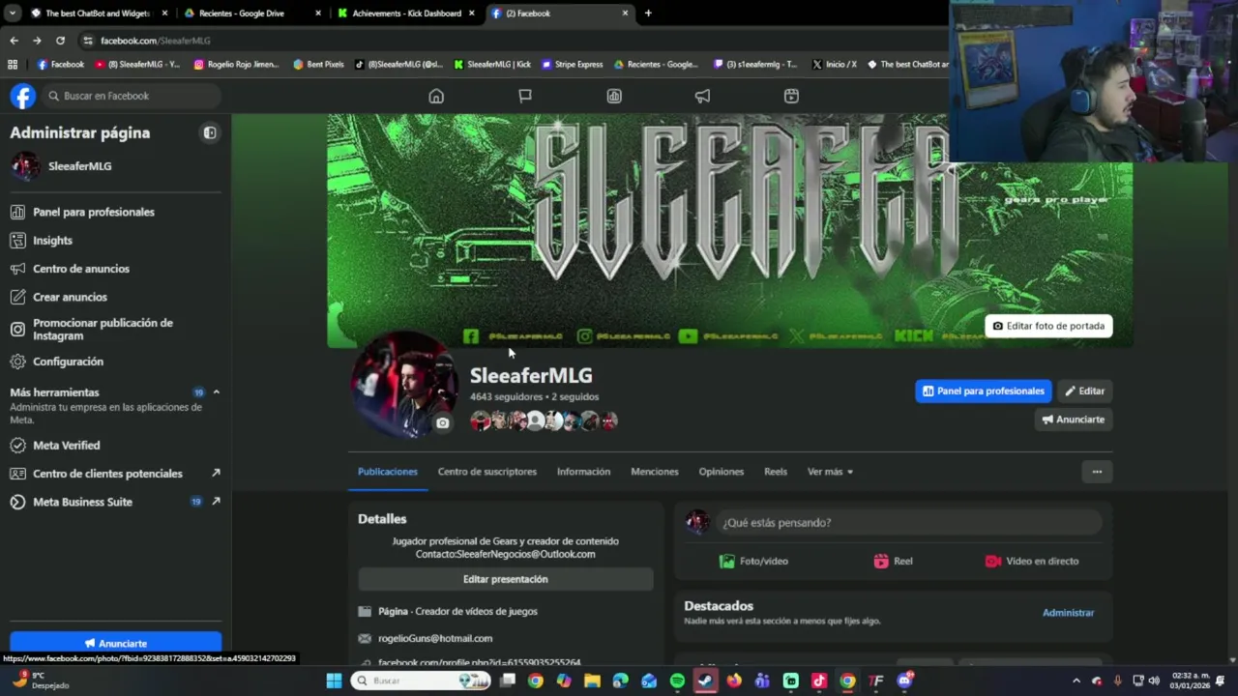Click Editar foto de portada button
The height and width of the screenshot is (696, 1238).
(x=1048, y=326)
